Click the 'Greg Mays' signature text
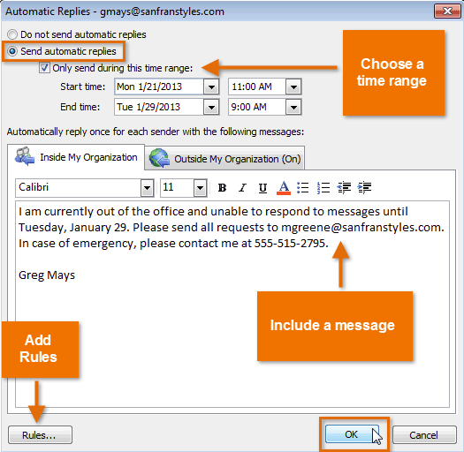 tap(47, 275)
